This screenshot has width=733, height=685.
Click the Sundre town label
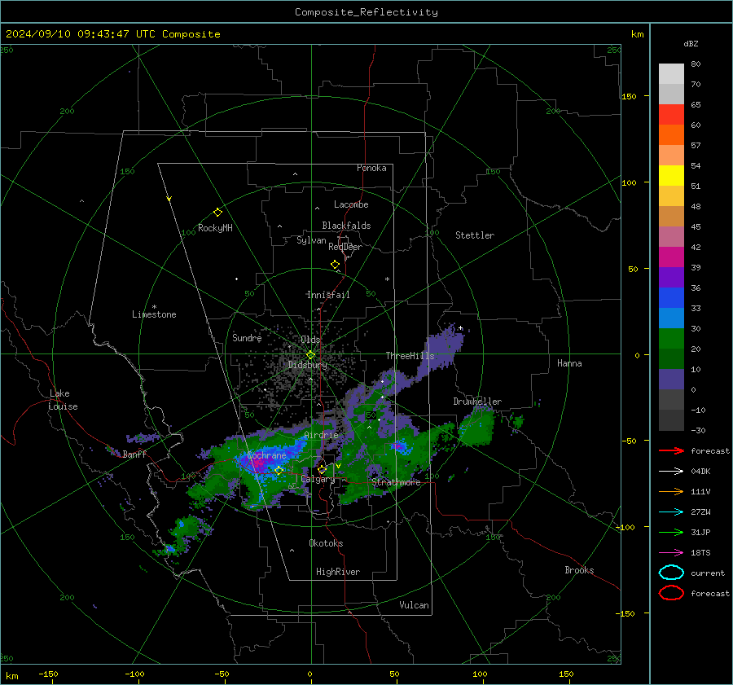(247, 338)
